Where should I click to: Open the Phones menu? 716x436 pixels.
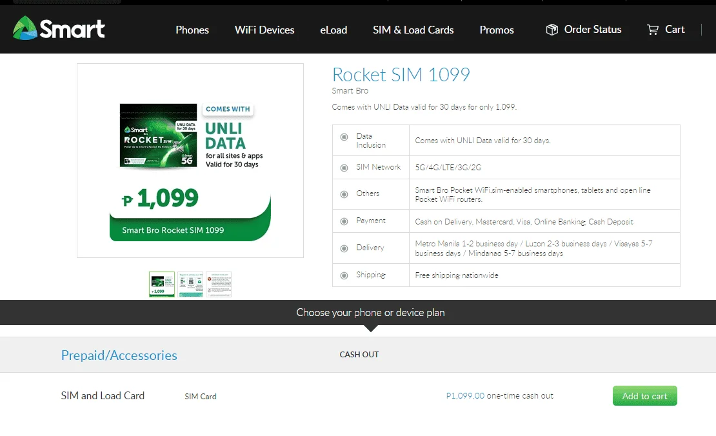(192, 30)
